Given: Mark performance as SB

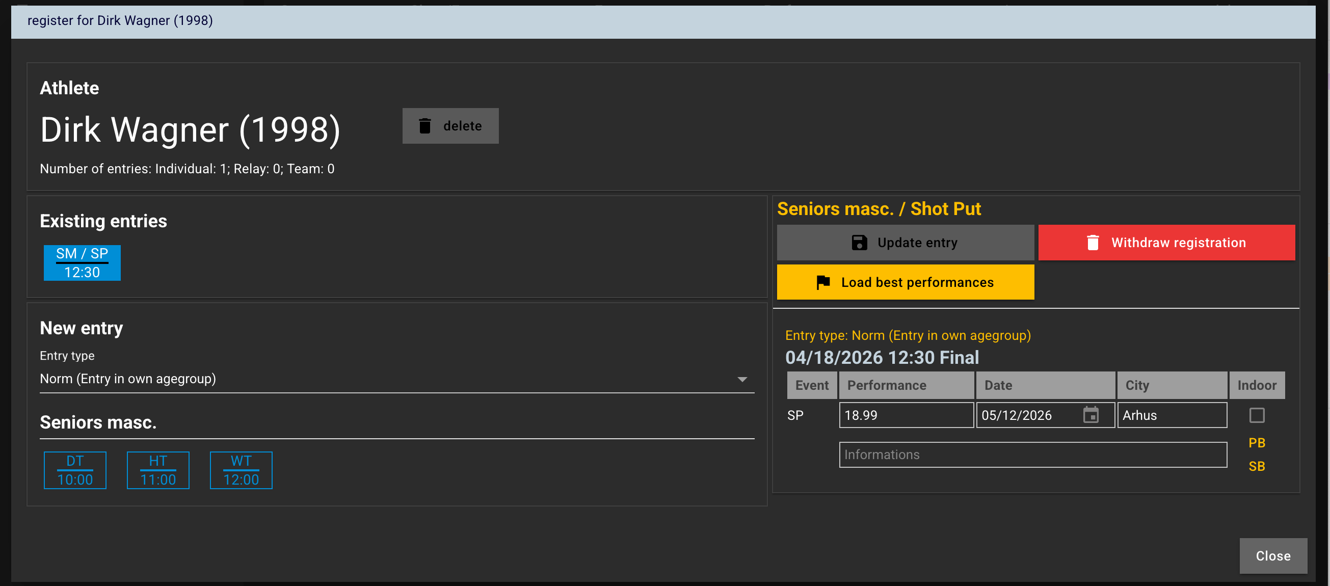Looking at the screenshot, I should coord(1256,466).
